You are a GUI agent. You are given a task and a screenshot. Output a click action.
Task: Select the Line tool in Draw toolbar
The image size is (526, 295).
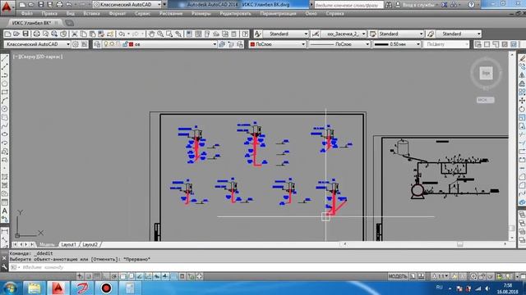(x=4, y=58)
